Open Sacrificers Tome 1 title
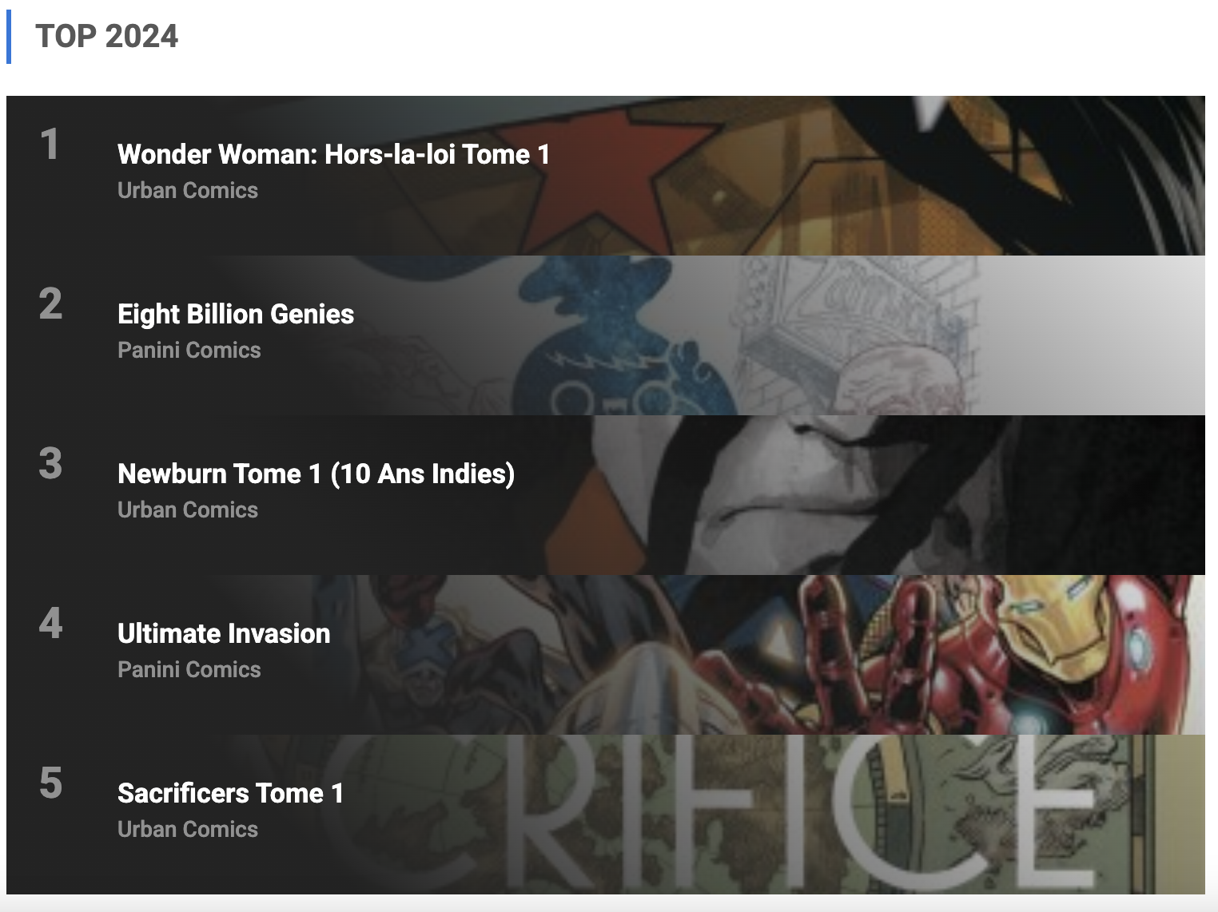 click(231, 793)
